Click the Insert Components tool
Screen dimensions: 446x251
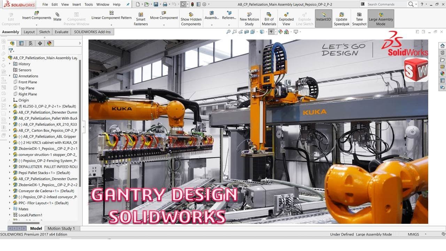tap(37, 16)
